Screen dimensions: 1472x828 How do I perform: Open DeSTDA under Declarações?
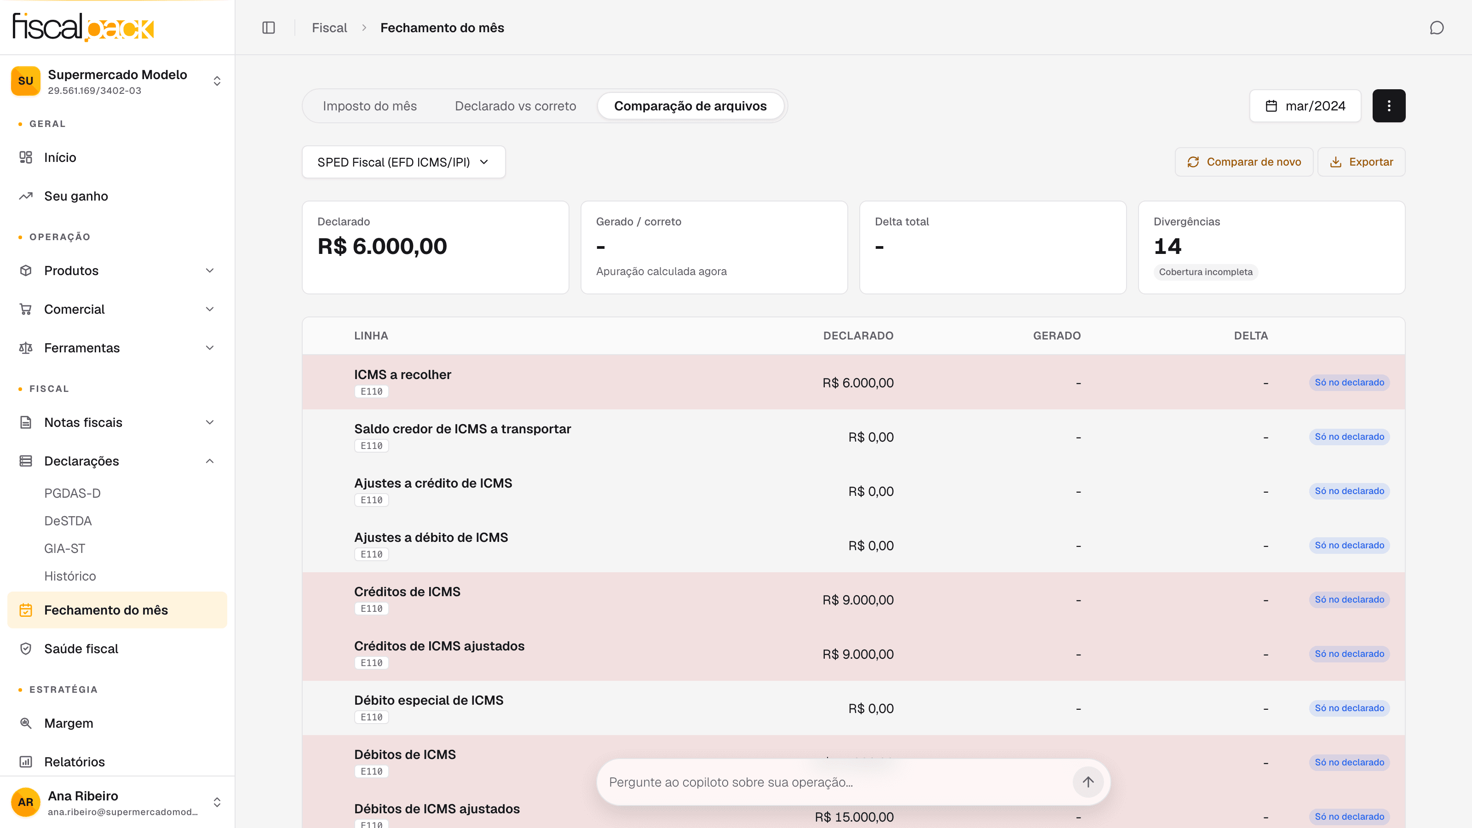tap(68, 521)
